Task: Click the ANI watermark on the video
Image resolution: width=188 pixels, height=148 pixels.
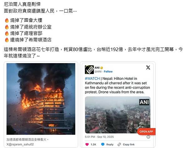Action: 144,102
